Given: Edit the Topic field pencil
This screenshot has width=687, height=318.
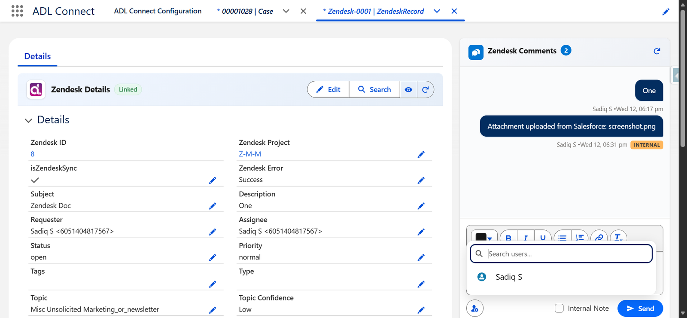Looking at the screenshot, I should 212,310.
